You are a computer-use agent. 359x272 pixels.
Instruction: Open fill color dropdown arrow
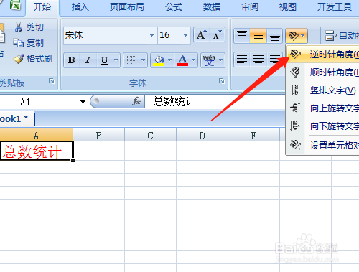tap(170, 60)
